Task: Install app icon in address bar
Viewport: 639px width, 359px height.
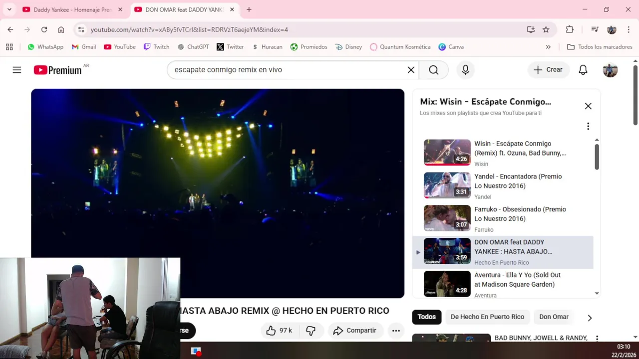Action: pos(531,29)
